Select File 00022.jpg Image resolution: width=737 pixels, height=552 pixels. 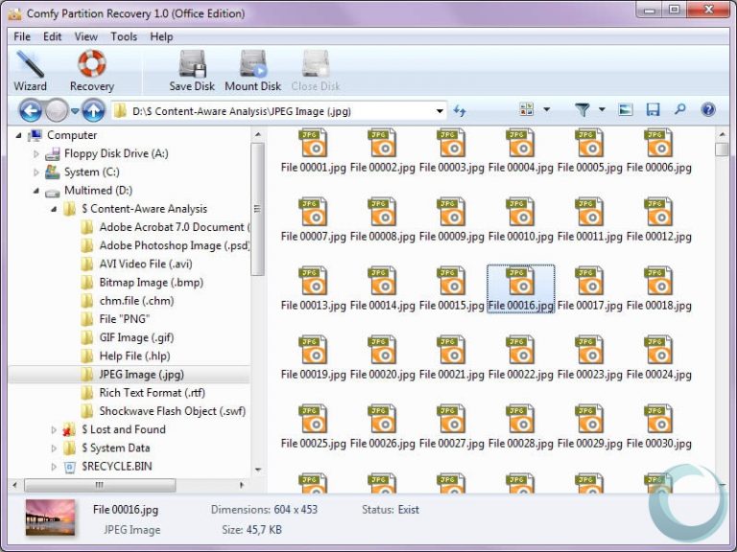(520, 357)
